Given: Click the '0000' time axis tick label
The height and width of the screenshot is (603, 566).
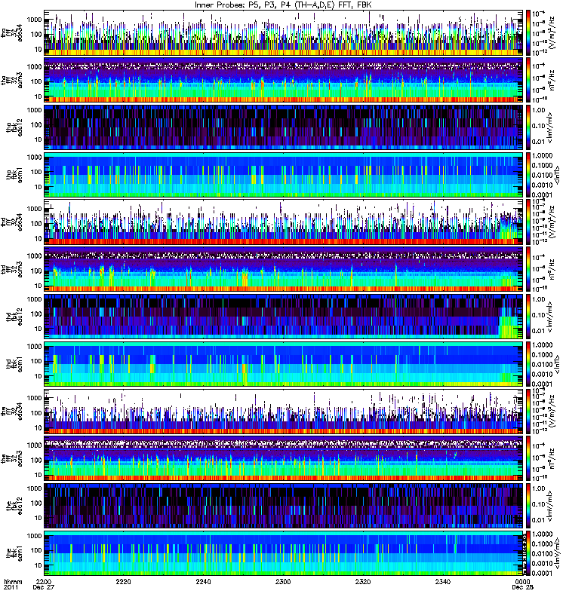Looking at the screenshot, I should [522, 581].
